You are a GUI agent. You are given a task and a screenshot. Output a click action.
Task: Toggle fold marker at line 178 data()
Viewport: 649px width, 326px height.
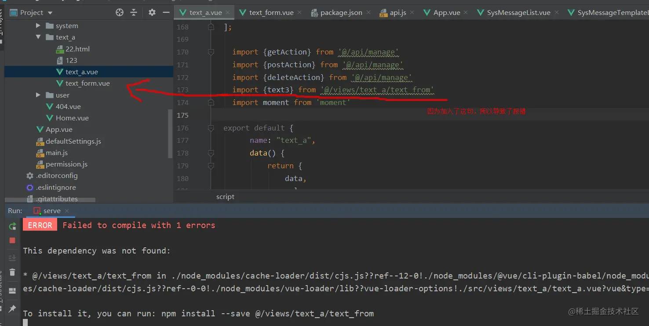[211, 153]
